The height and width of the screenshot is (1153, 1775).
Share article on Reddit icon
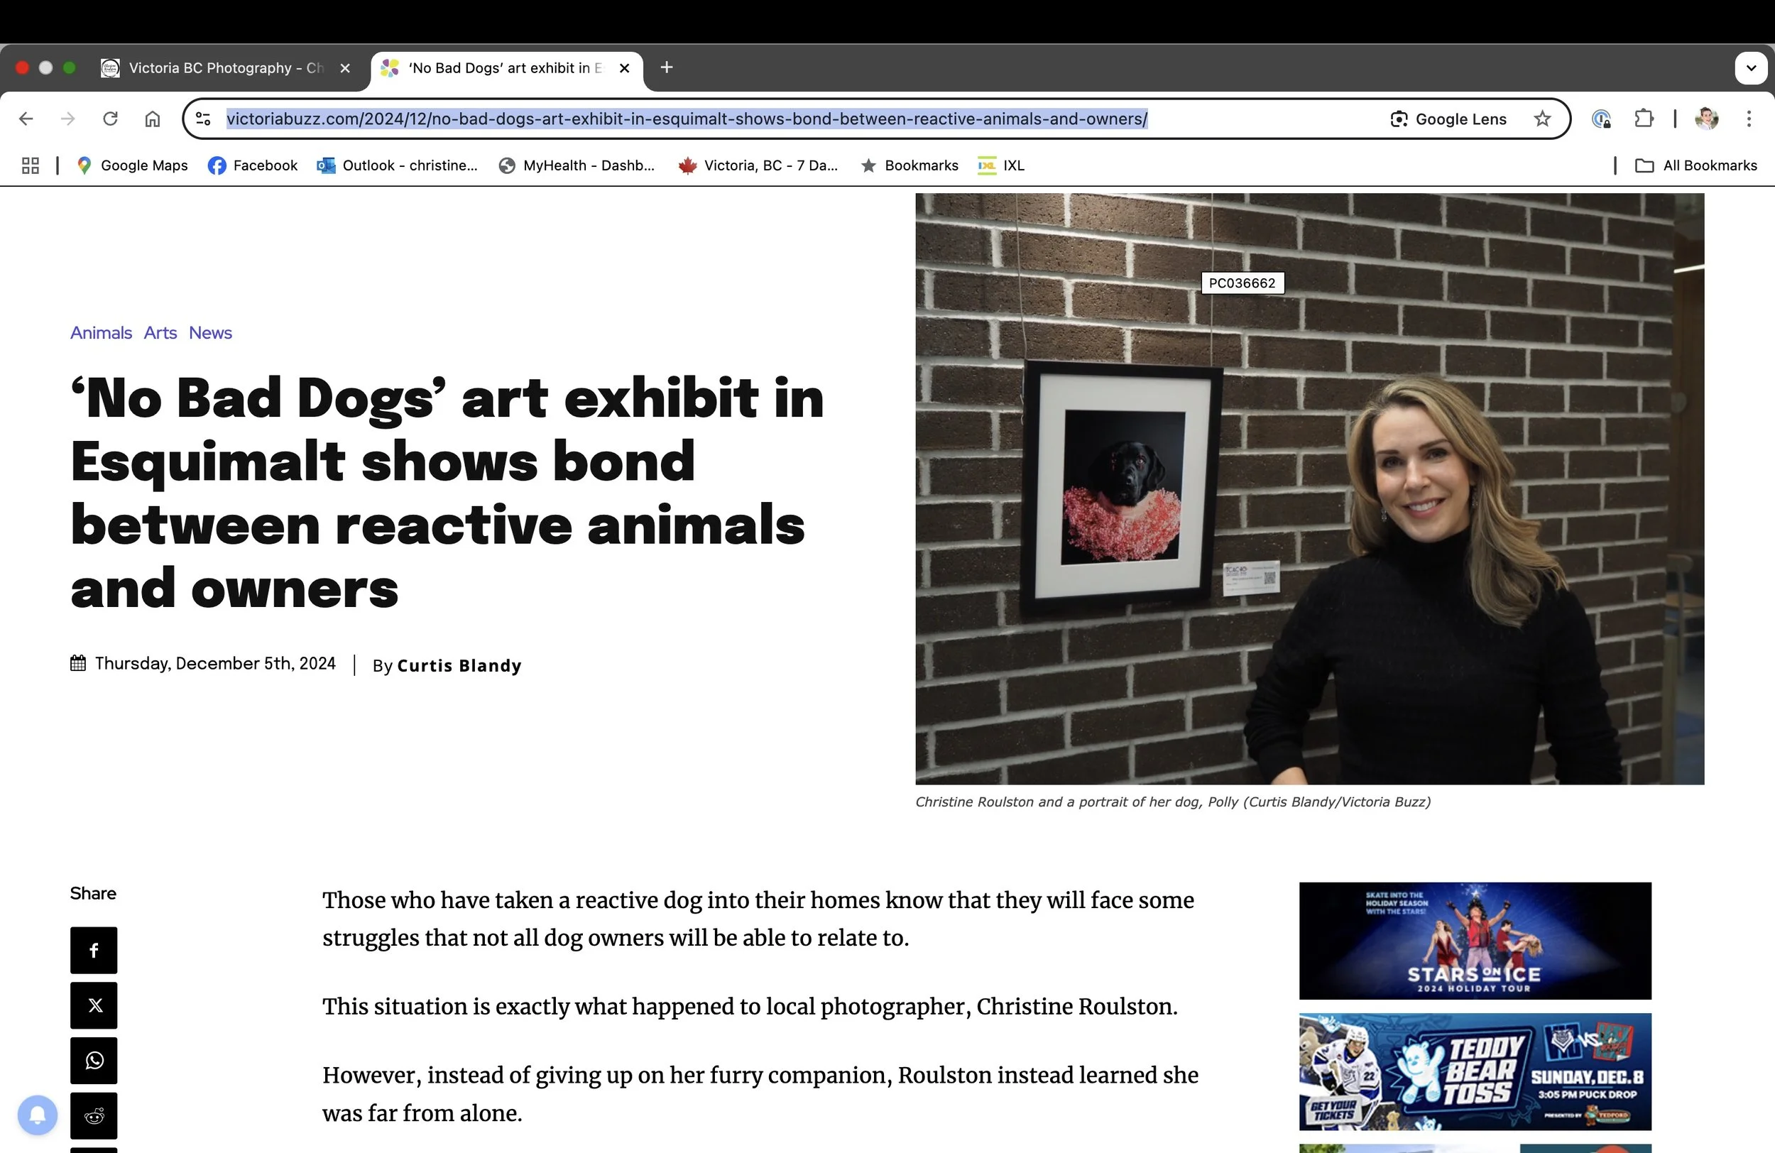click(x=94, y=1115)
